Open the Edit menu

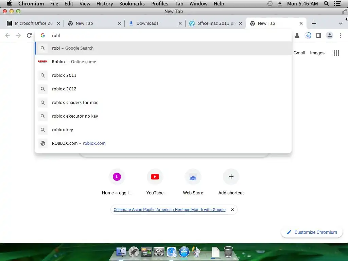[69, 4]
